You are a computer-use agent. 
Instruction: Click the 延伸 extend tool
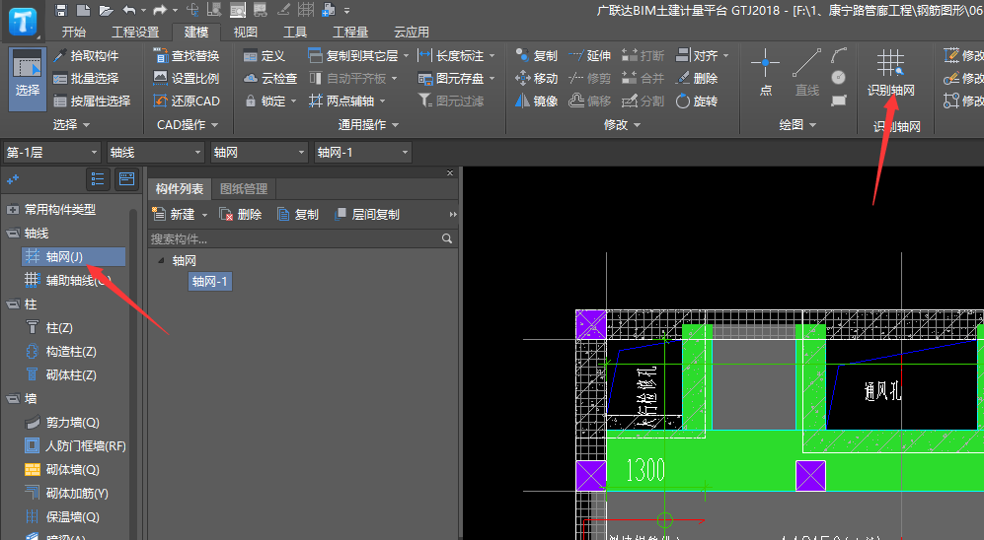pyautogui.click(x=590, y=56)
